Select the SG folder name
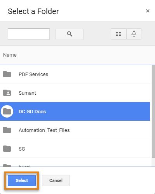 coord(22,149)
